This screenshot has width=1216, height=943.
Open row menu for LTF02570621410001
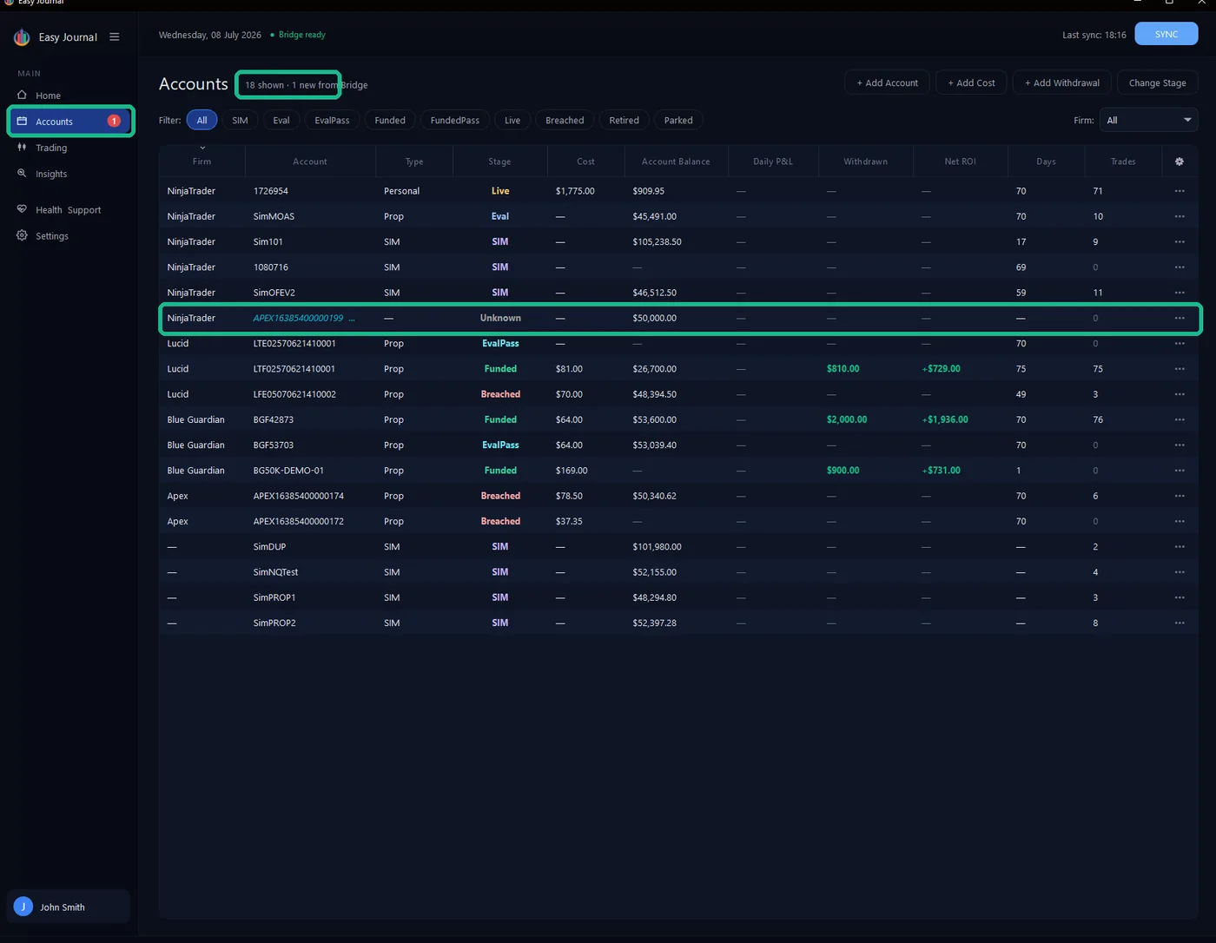[x=1179, y=369]
